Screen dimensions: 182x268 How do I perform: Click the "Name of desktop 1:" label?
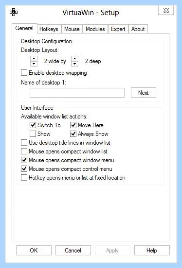(x=43, y=83)
